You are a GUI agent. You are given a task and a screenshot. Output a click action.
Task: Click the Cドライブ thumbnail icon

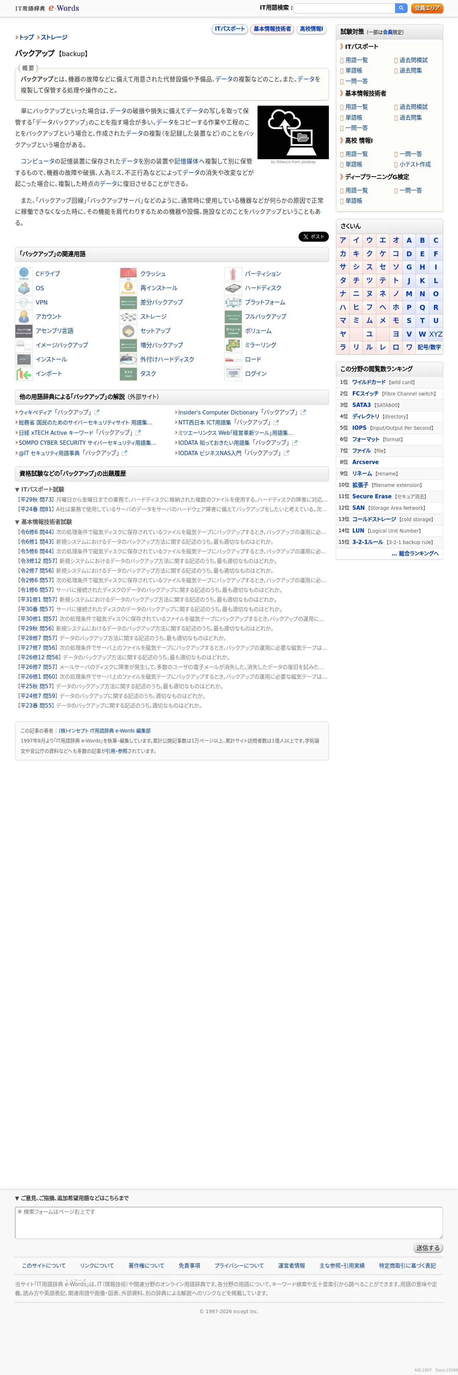(24, 274)
